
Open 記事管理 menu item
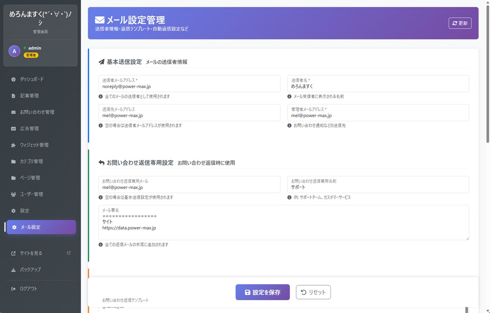click(x=41, y=96)
